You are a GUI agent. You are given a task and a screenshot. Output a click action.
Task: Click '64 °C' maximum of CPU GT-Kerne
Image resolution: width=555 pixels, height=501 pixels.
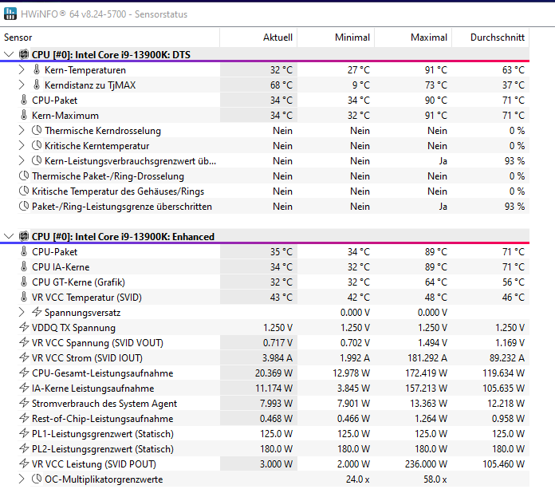(436, 282)
